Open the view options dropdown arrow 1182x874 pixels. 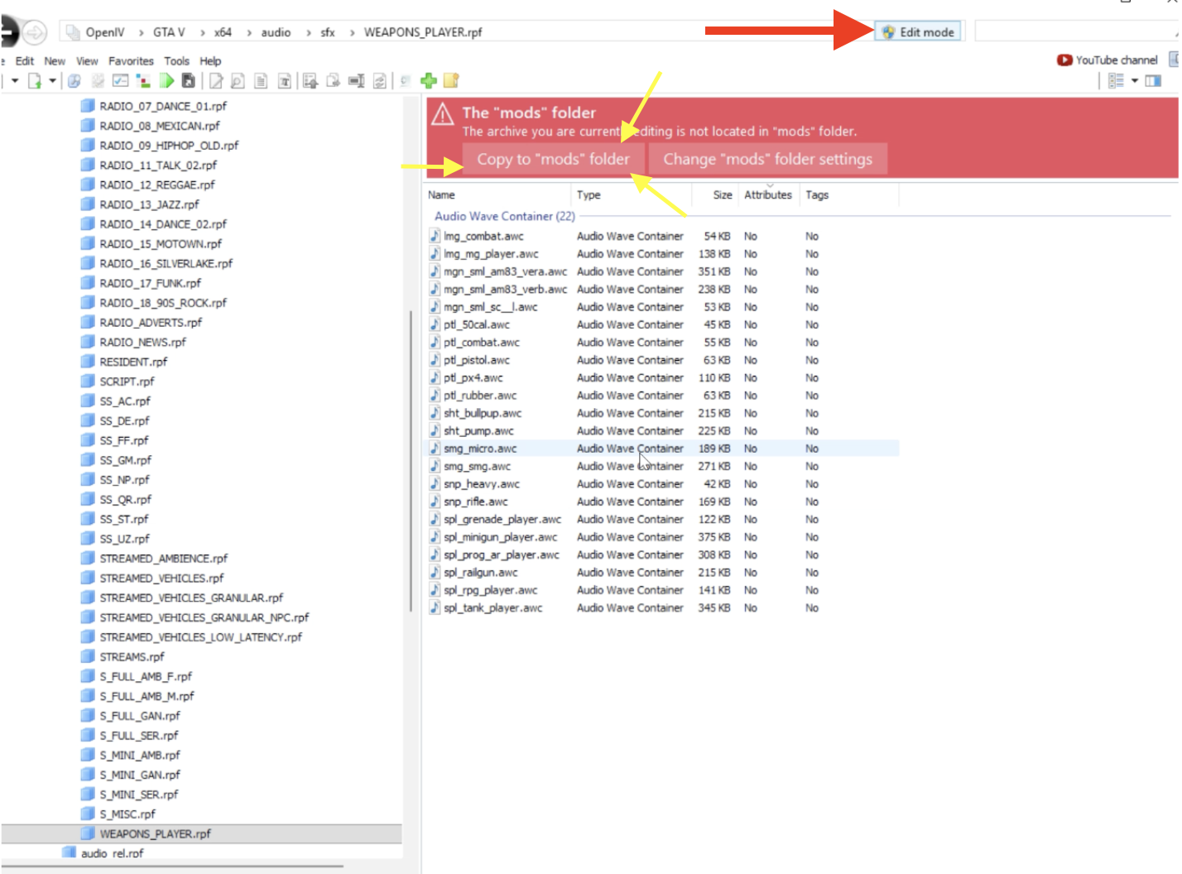tap(1135, 80)
